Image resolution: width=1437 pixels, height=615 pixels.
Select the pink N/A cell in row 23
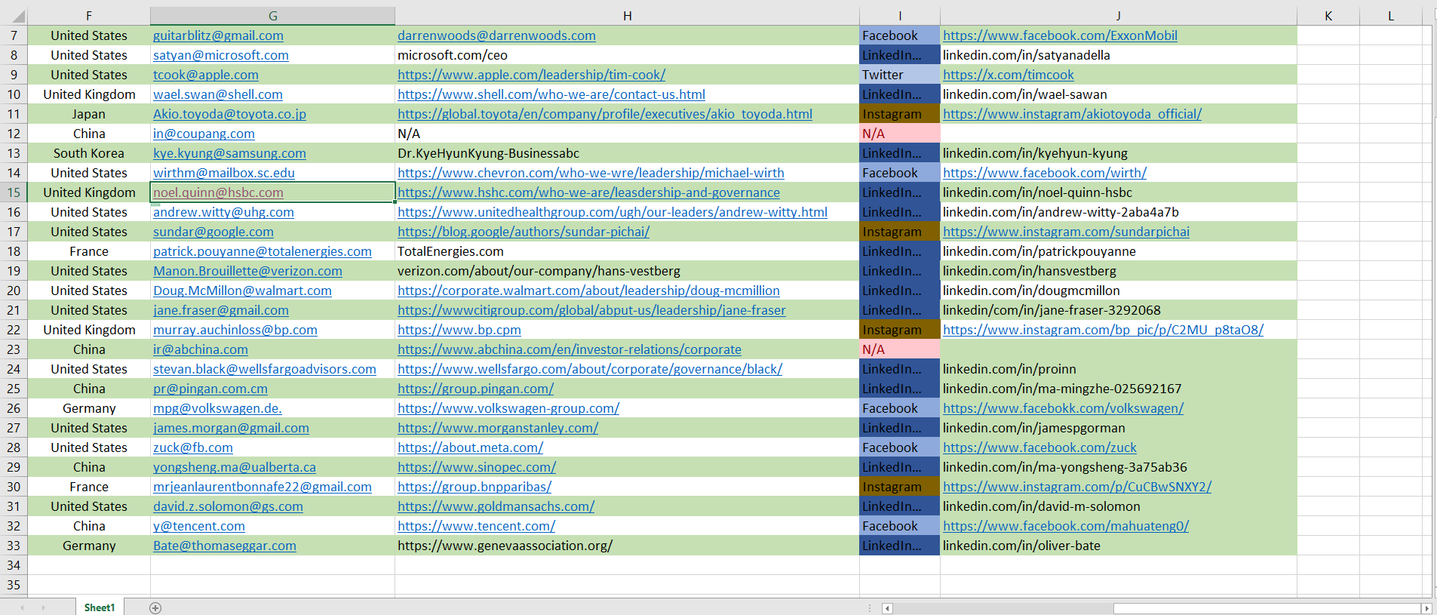[x=900, y=349]
